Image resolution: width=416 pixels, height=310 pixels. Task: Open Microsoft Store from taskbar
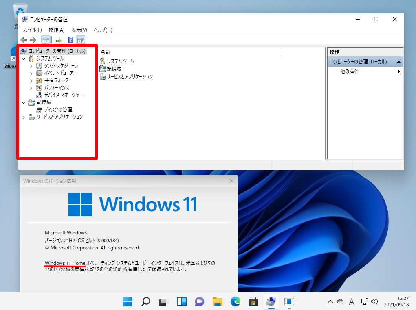point(253,301)
